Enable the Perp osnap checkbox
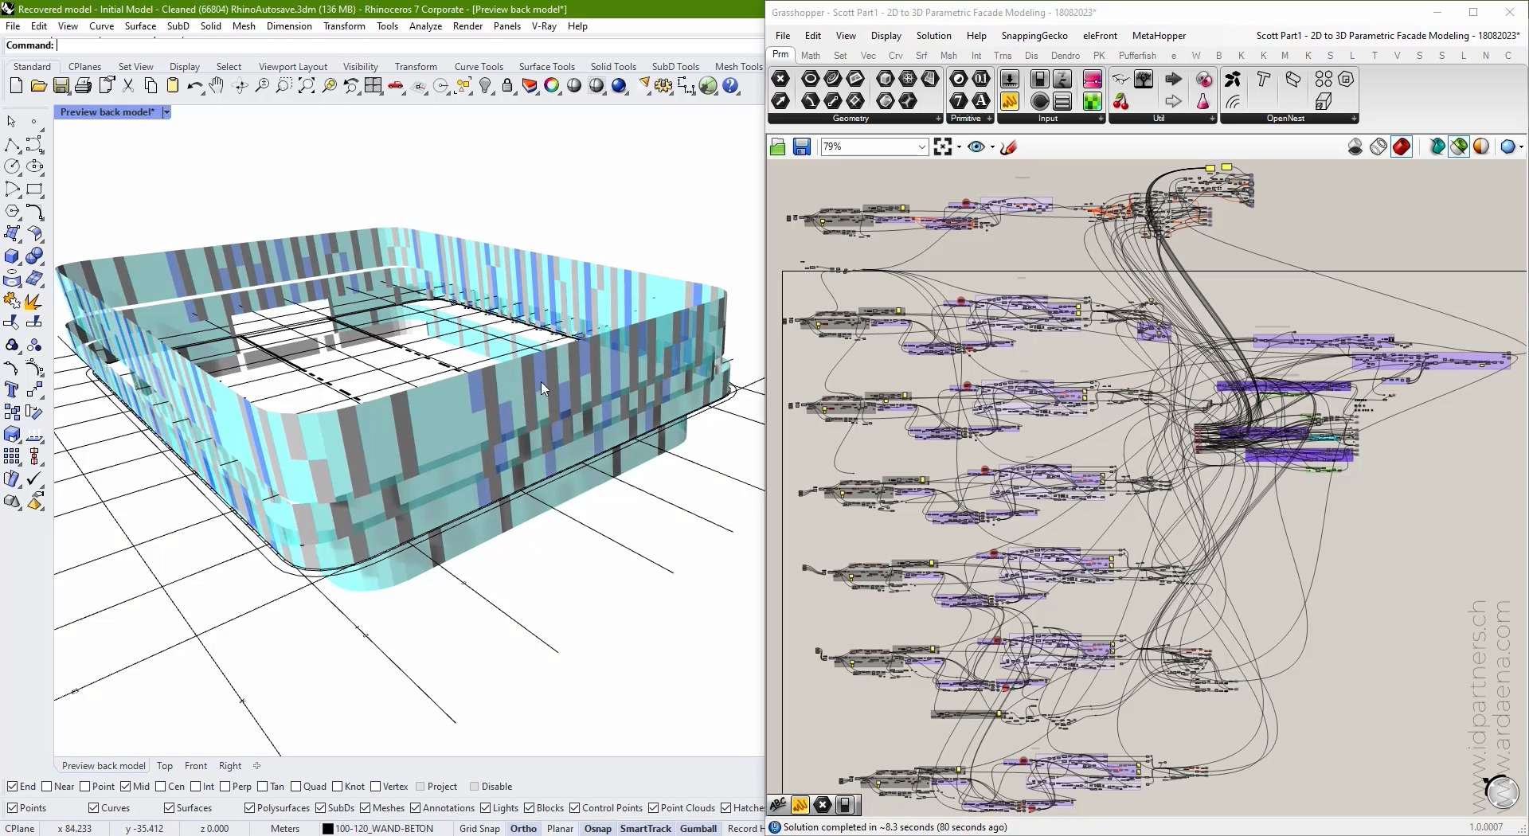The image size is (1529, 836). pos(225,787)
